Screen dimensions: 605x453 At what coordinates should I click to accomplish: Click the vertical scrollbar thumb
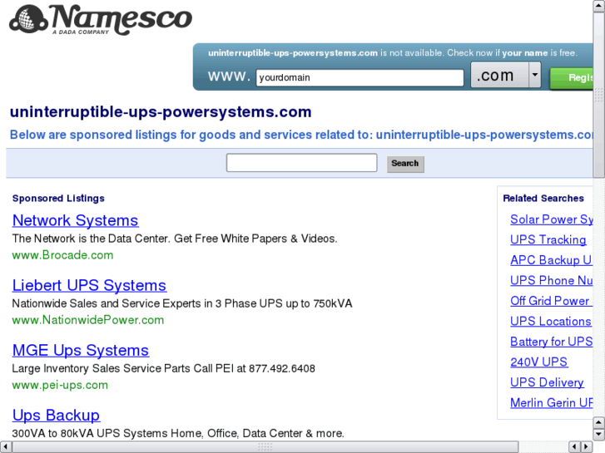click(599, 95)
